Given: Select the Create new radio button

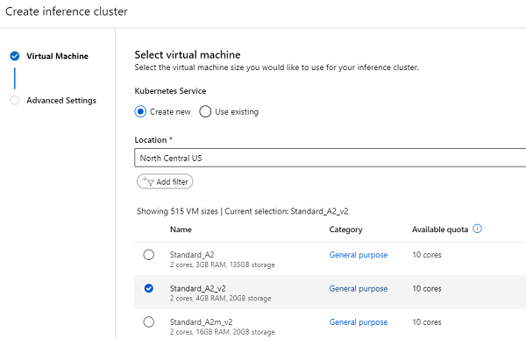Looking at the screenshot, I should [140, 111].
